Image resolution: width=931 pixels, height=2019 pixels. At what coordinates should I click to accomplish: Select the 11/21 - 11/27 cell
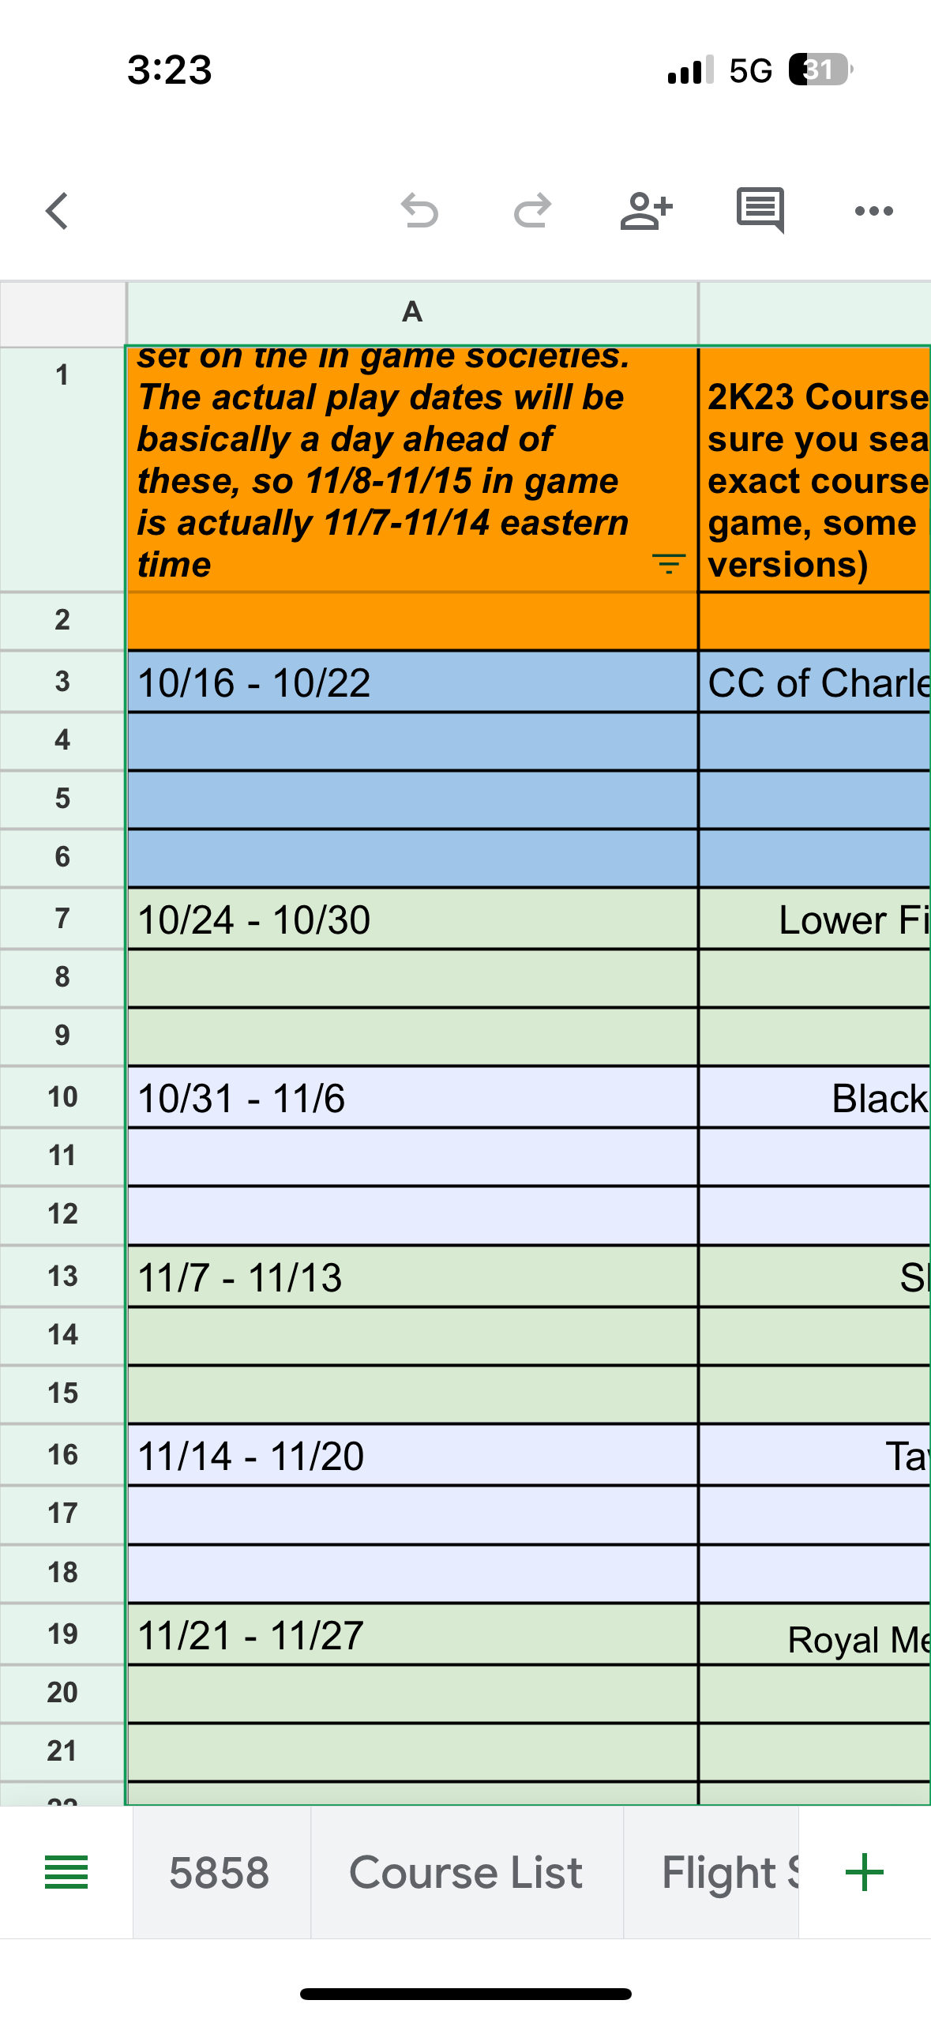[x=411, y=1635]
